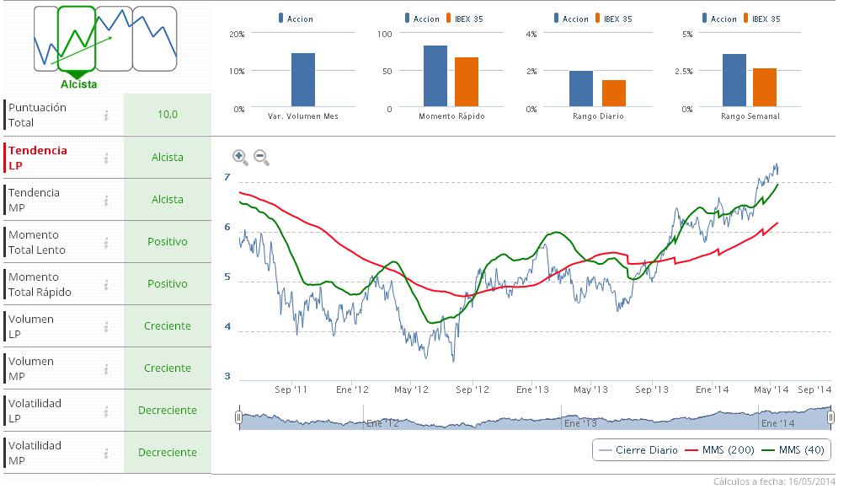Viewport: 849px width, 489px height.
Task: Click blue Accion bar in Rango Diario
Action: (x=581, y=89)
